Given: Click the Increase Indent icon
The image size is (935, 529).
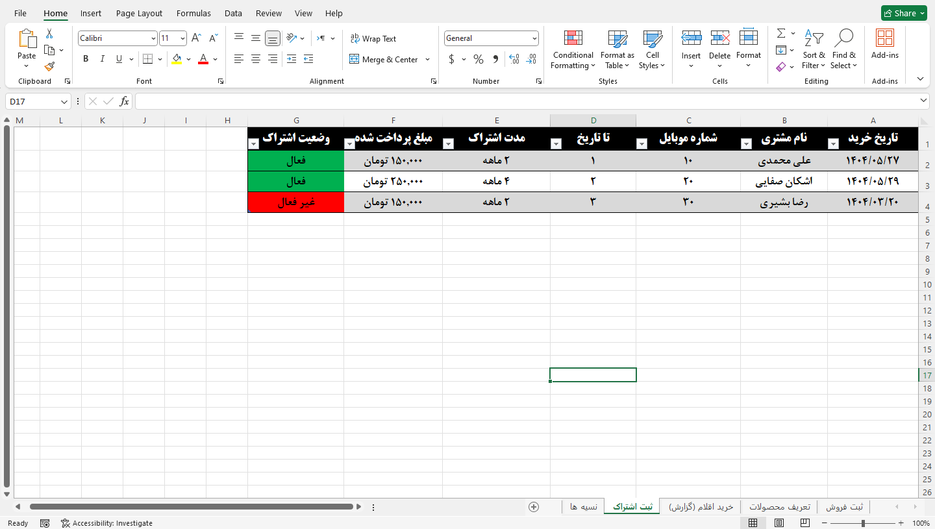Looking at the screenshot, I should pyautogui.click(x=308, y=59).
